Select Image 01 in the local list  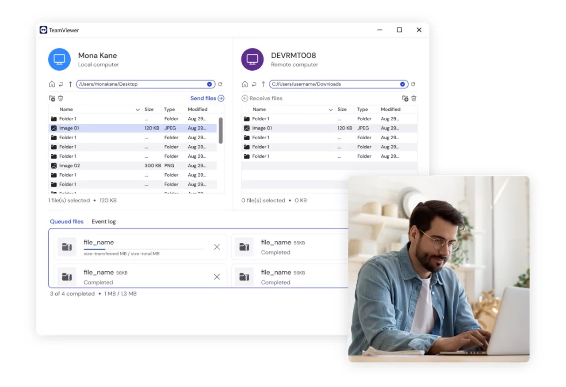[x=133, y=128]
